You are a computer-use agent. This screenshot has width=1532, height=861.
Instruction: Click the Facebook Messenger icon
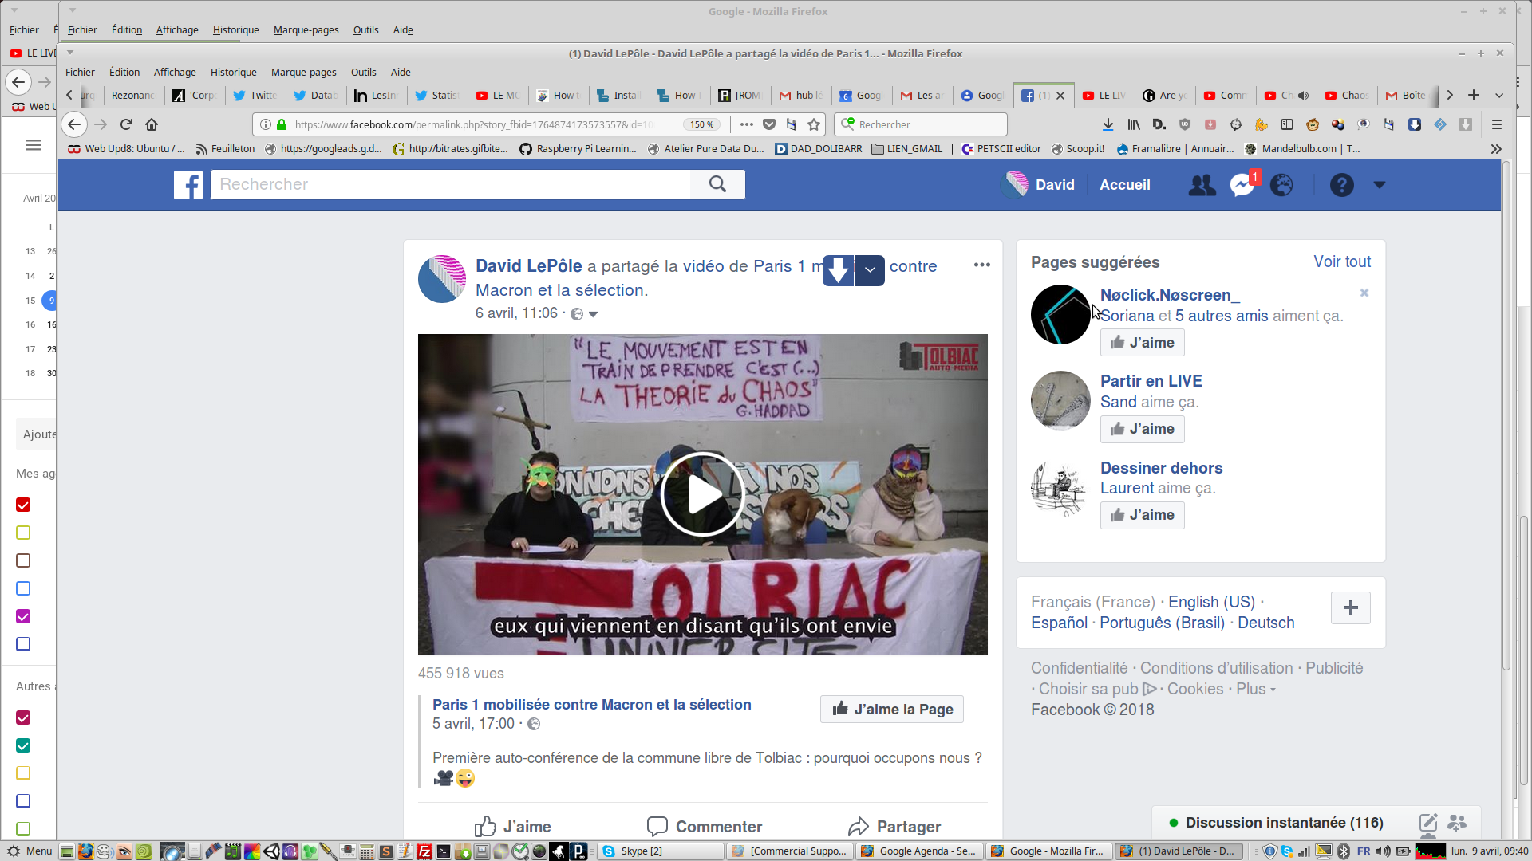click(x=1242, y=185)
